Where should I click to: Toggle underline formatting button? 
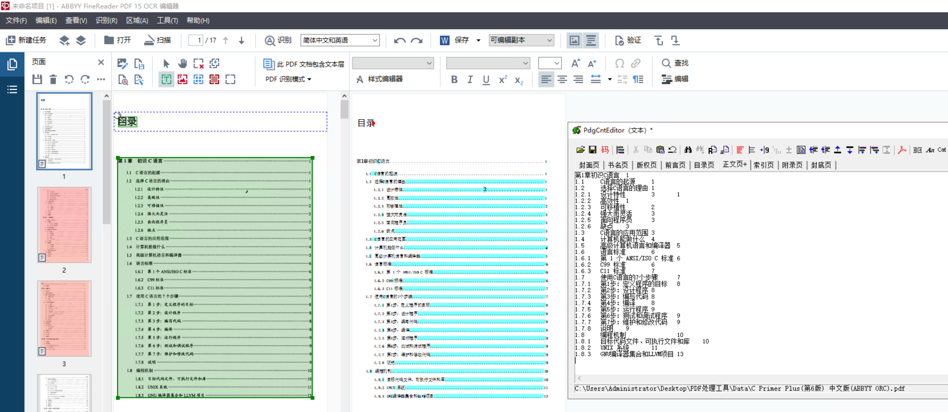click(x=486, y=79)
